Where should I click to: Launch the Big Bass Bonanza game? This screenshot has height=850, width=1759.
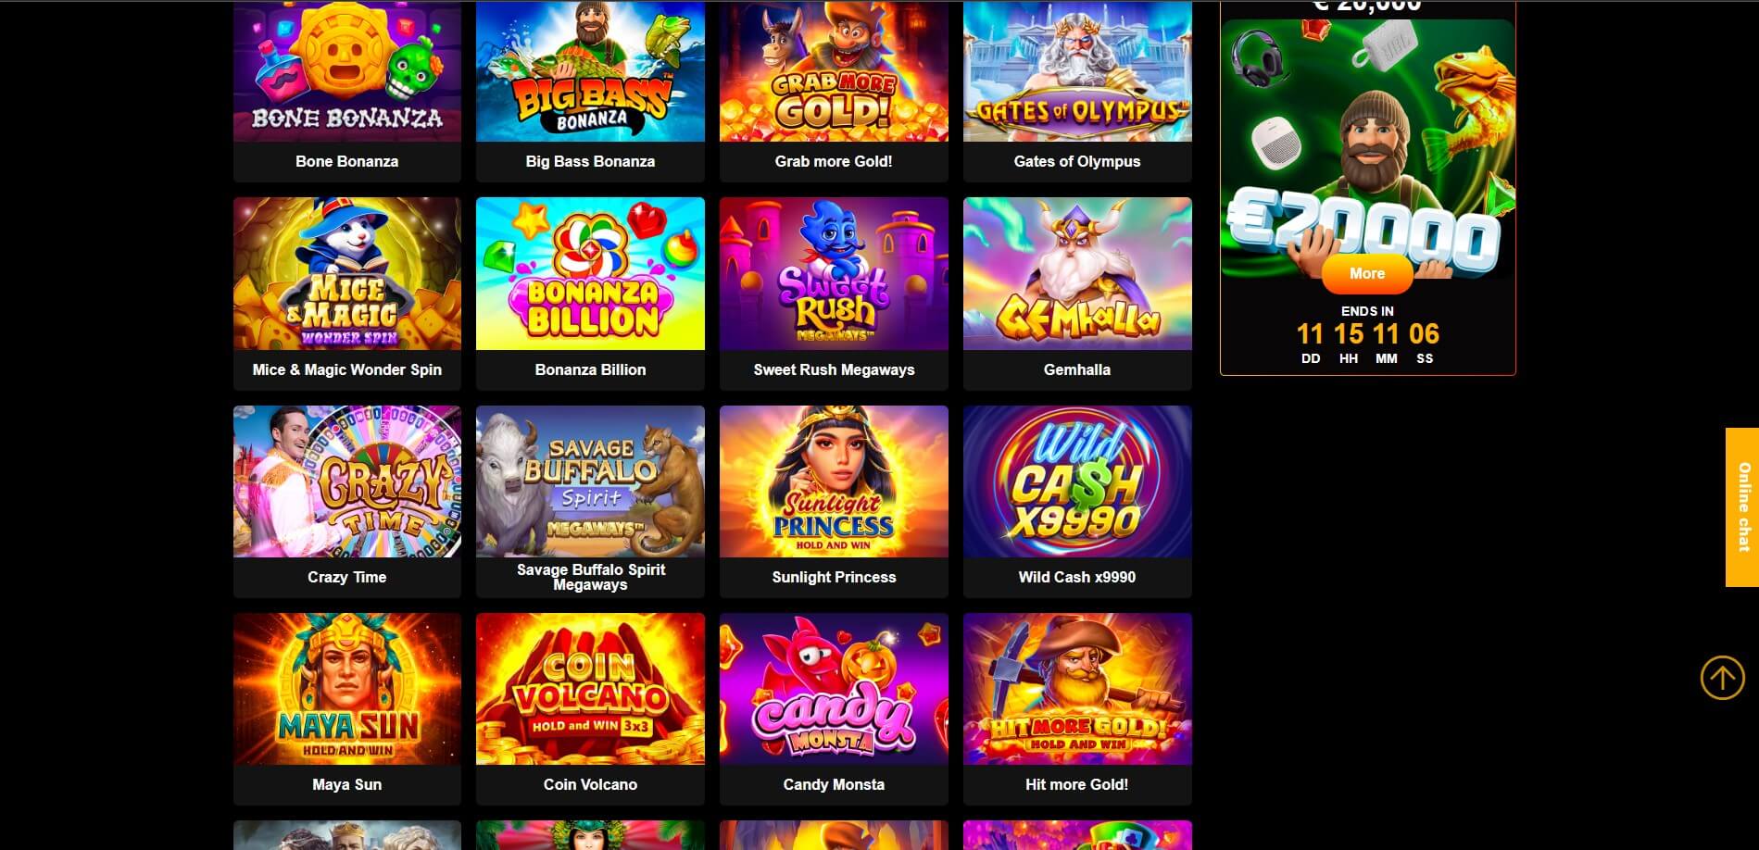coord(590,71)
